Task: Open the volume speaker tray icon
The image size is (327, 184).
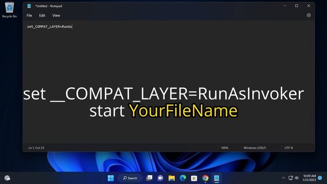Action: coord(296,178)
